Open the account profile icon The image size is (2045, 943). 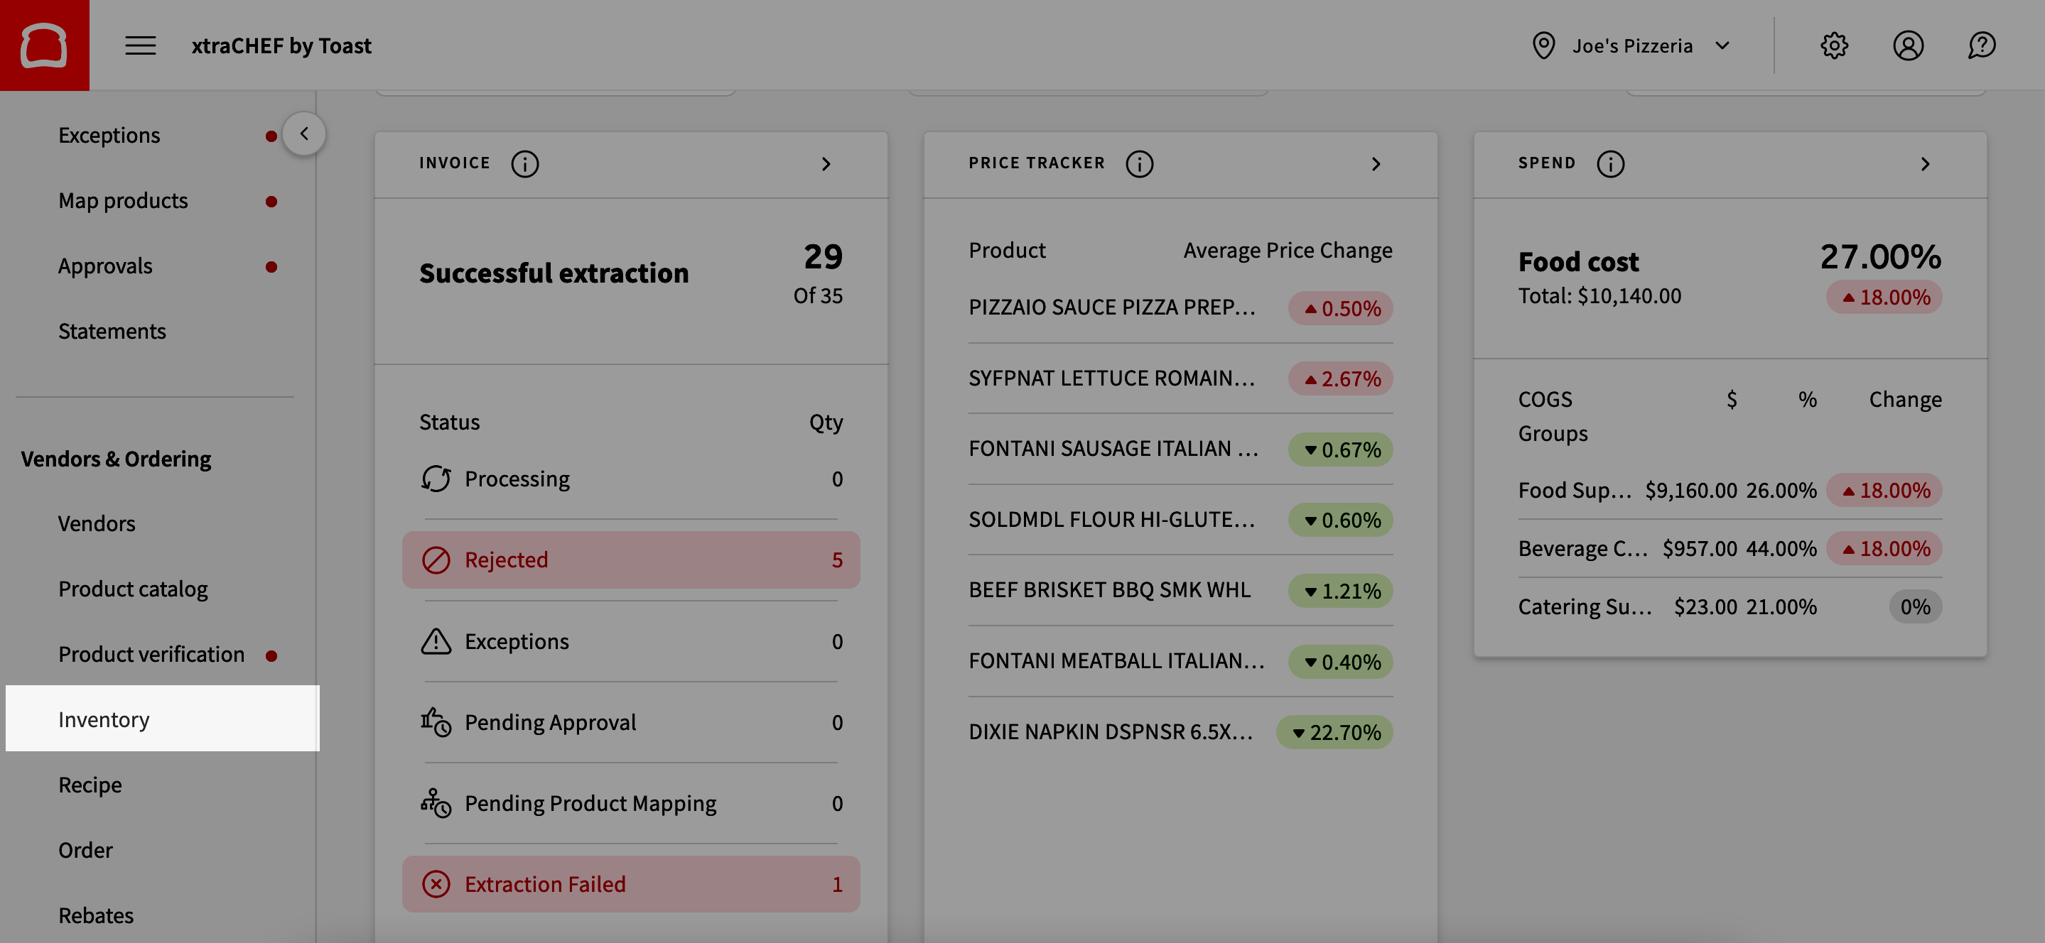coord(1909,45)
